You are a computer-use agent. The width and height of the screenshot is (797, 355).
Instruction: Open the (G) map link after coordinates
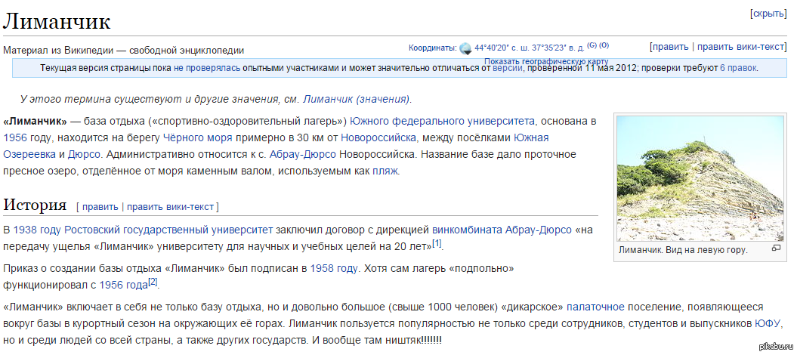point(592,45)
